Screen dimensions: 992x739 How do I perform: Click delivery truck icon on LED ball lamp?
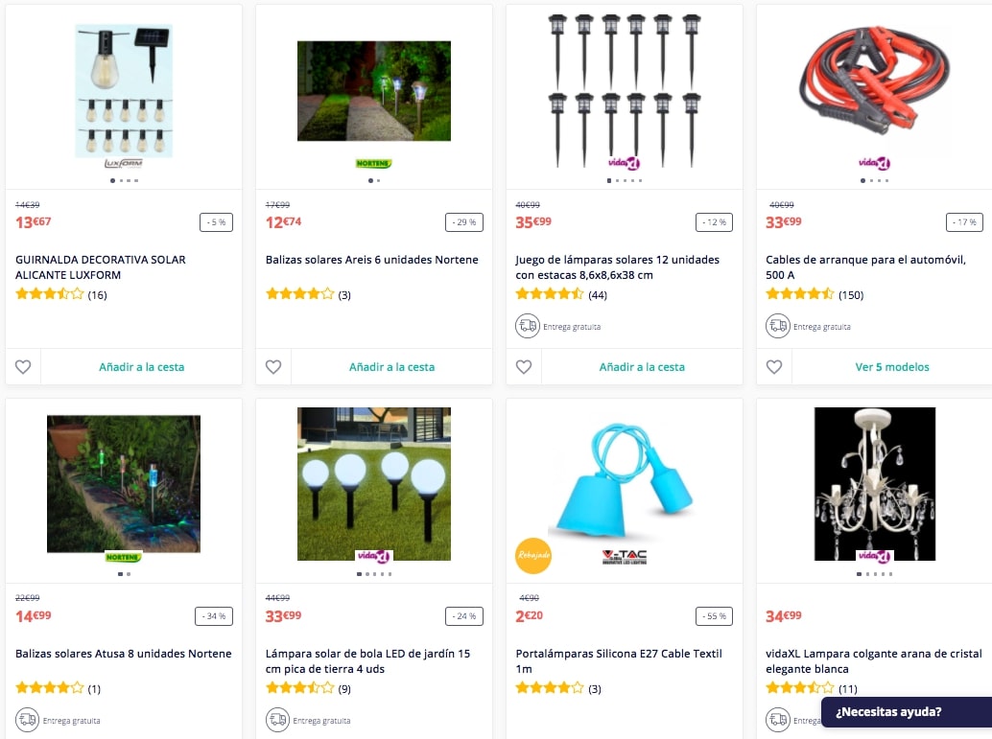277,720
